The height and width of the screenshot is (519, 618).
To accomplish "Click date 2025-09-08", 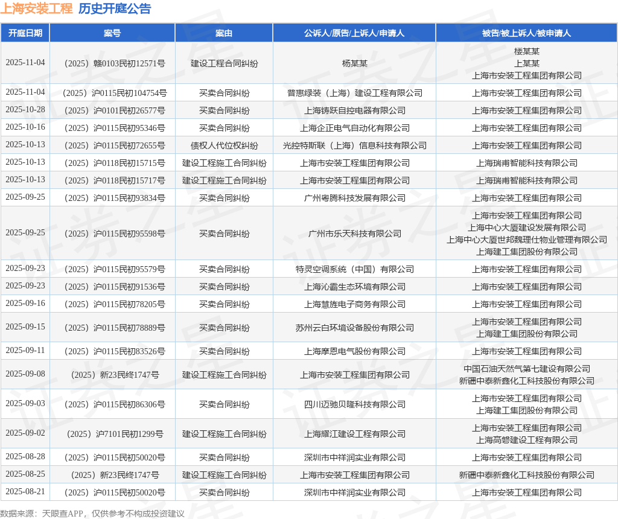I will (x=25, y=374).
